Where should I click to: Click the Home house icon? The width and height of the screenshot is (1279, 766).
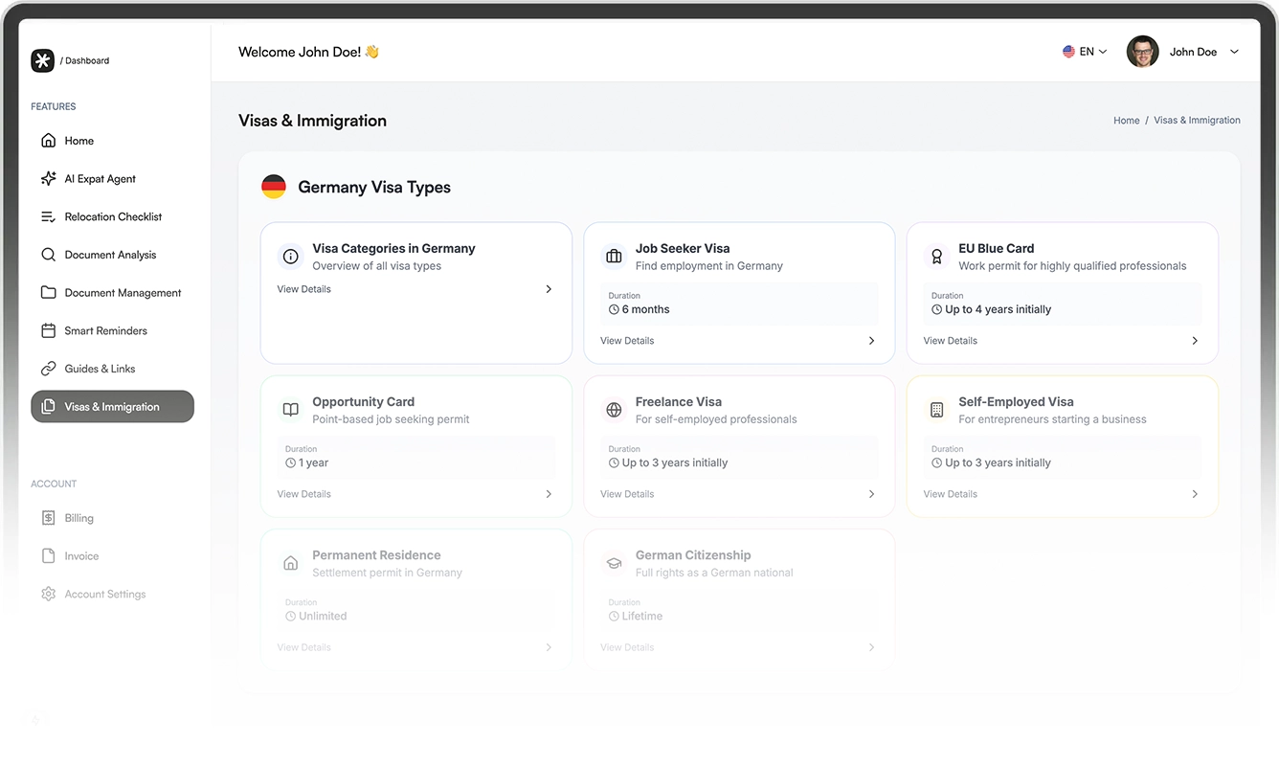coord(48,141)
